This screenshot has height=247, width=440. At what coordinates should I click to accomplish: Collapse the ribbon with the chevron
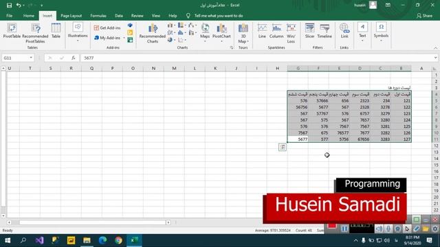(435, 48)
